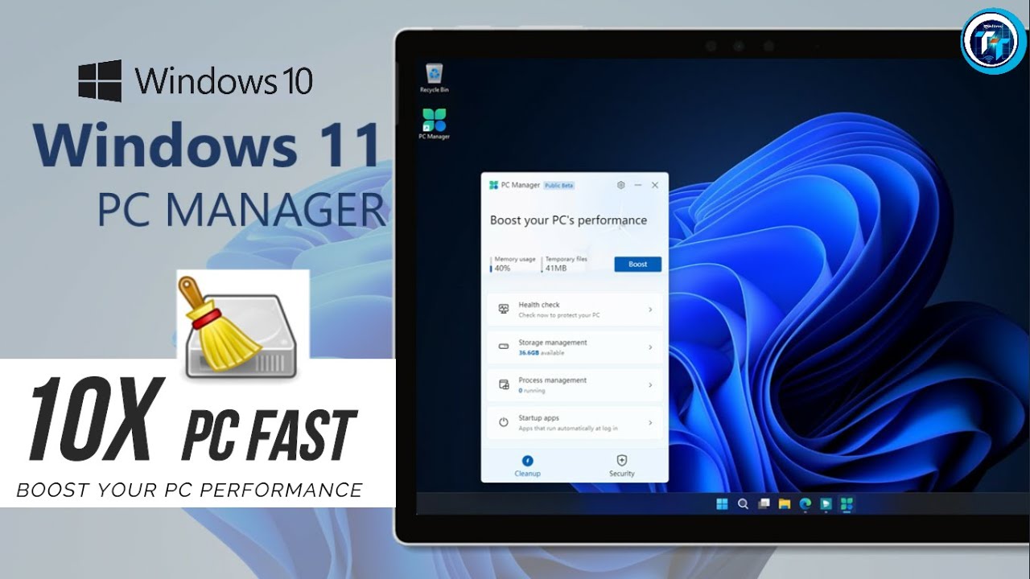1030x579 pixels.
Task: Click 'Apps that run automatically at log in'
Action: point(568,429)
